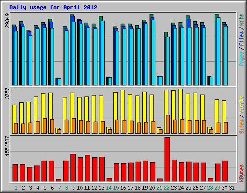Click the Pages legend label

(x=242, y=59)
